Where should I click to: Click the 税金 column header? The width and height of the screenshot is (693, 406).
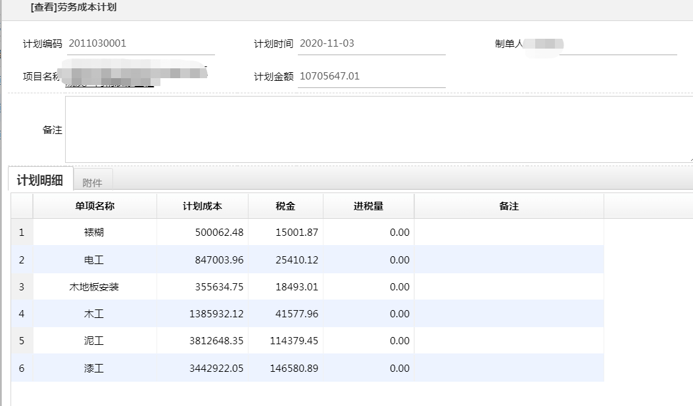285,206
